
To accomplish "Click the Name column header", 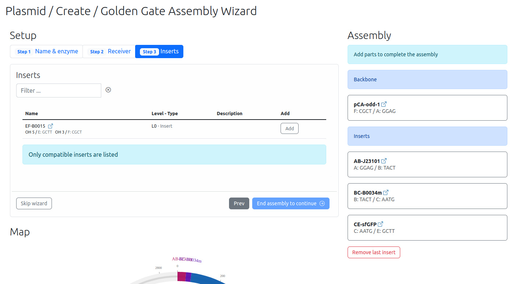I will [32, 113].
